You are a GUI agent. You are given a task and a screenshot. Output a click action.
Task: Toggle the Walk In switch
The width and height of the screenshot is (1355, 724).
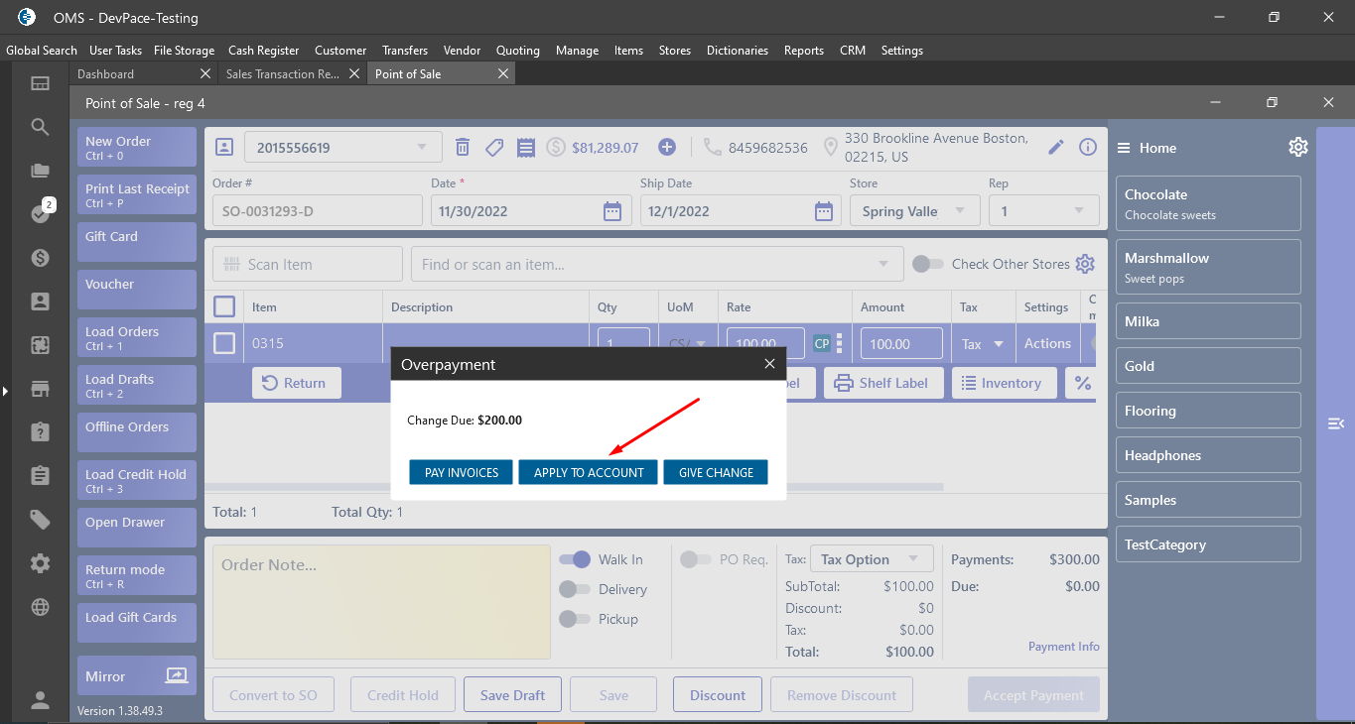pyautogui.click(x=575, y=559)
